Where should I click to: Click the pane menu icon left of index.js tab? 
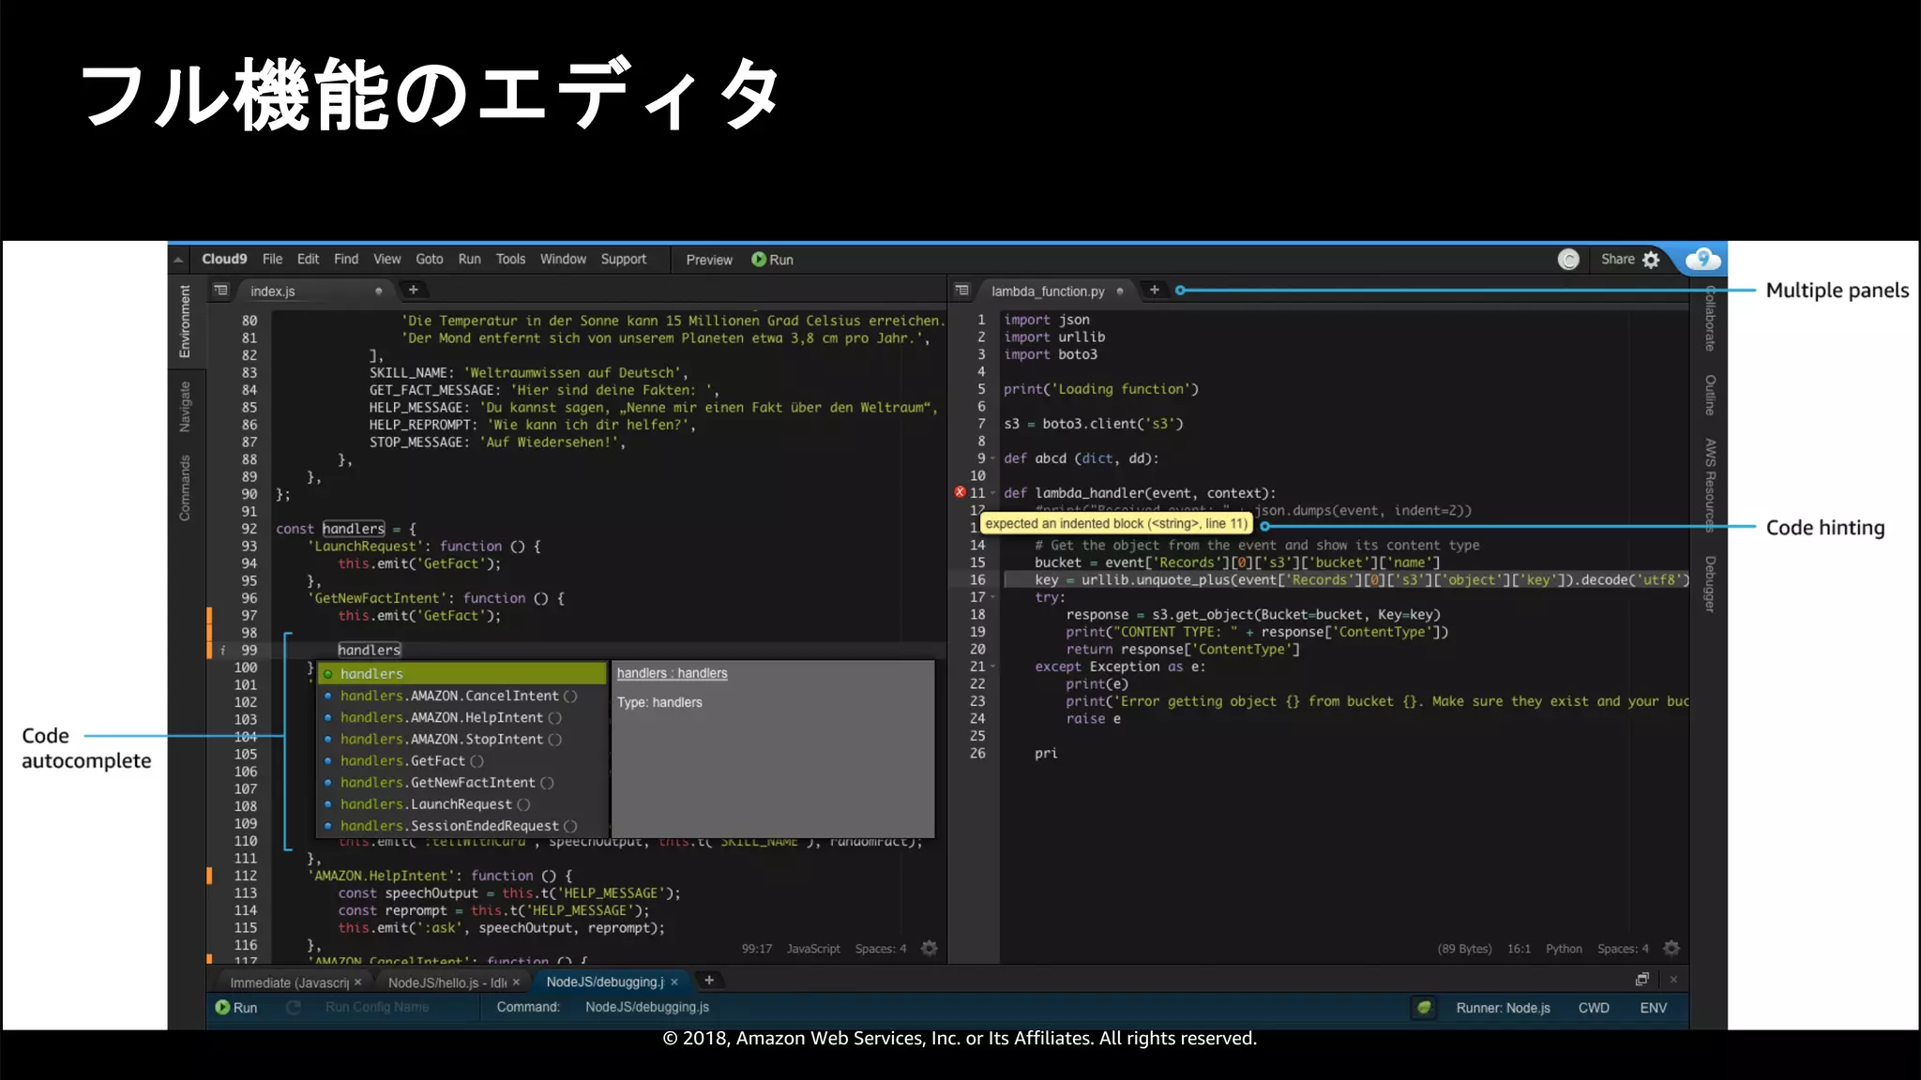pyautogui.click(x=220, y=291)
